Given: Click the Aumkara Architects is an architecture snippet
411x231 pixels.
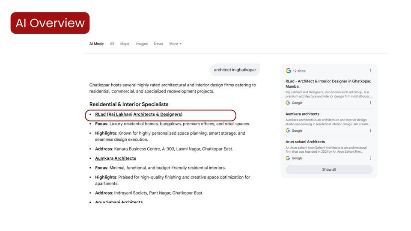Looking at the screenshot, I should (328, 122).
